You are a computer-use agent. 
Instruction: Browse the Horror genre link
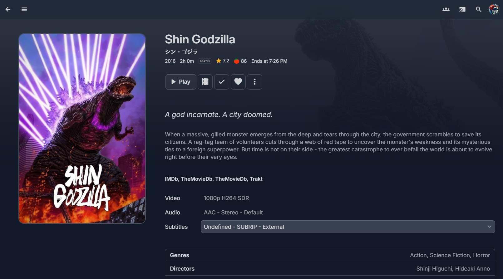click(x=481, y=255)
